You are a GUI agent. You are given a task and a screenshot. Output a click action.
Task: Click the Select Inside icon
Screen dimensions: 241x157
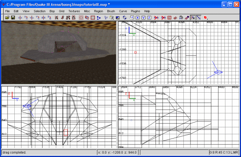[74, 18]
